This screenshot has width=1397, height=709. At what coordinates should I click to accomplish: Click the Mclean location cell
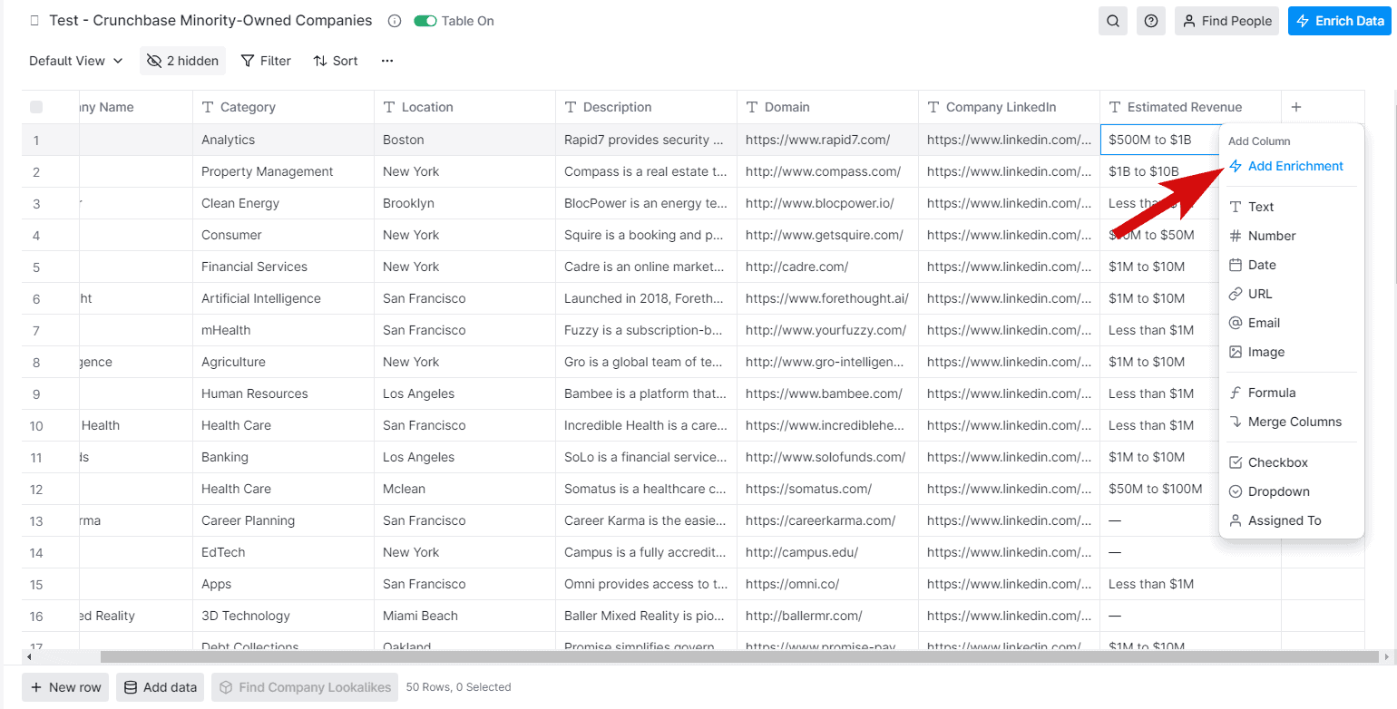pos(464,489)
